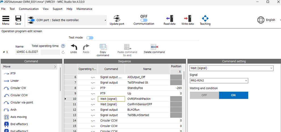Open the File menu
The image size is (281, 132).
coord(3,9)
